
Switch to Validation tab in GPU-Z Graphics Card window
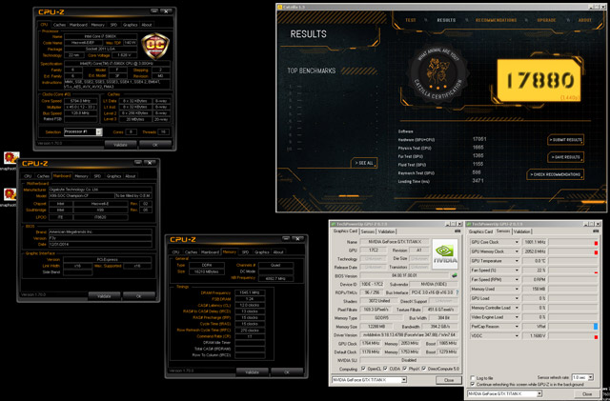pyautogui.click(x=386, y=231)
